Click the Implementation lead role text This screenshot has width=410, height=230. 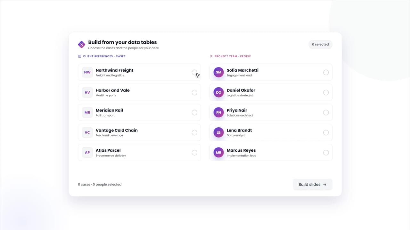point(242,156)
